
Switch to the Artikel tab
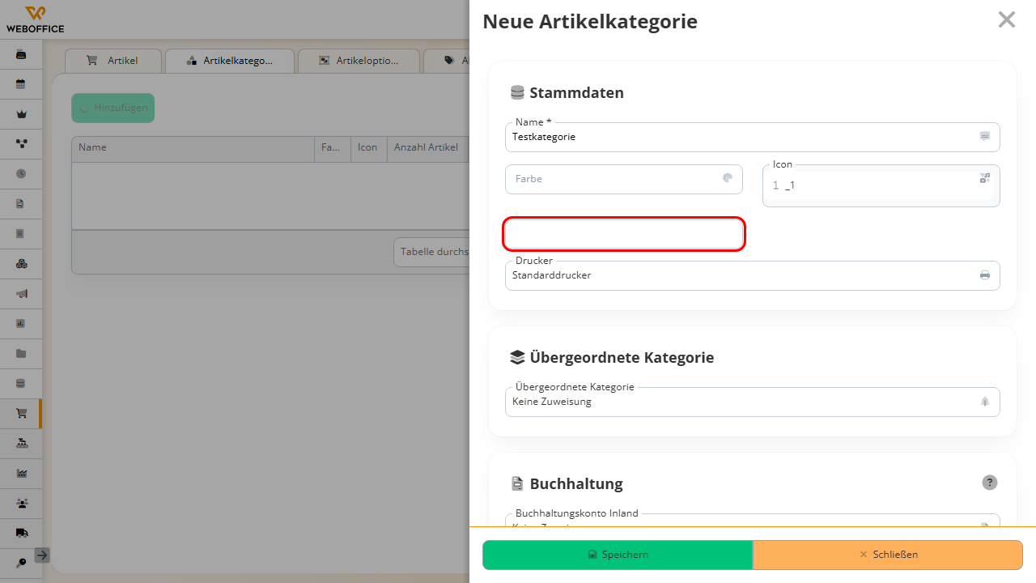tap(113, 61)
